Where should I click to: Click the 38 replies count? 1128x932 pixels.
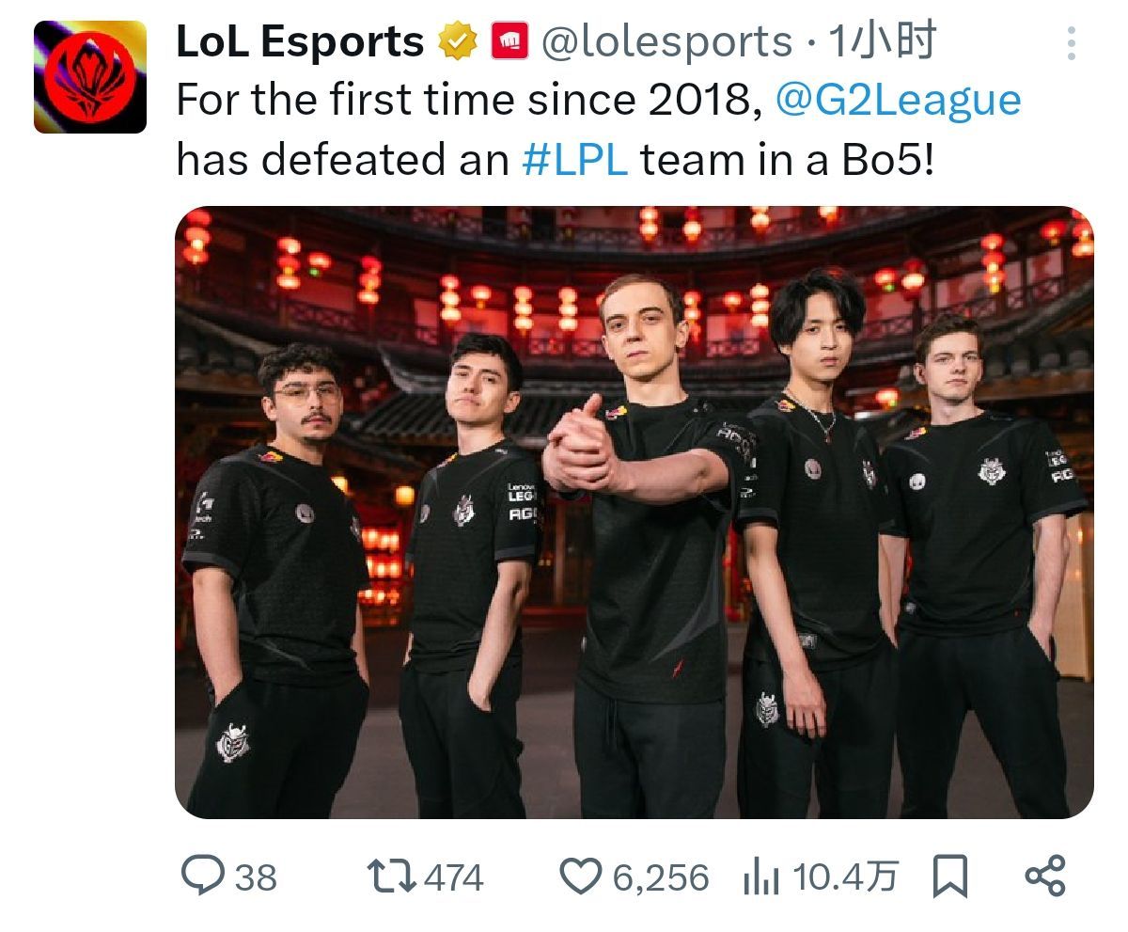(x=256, y=877)
